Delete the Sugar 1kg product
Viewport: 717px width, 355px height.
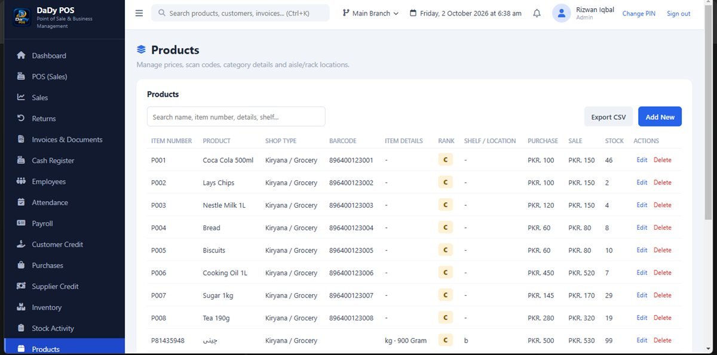click(662, 295)
